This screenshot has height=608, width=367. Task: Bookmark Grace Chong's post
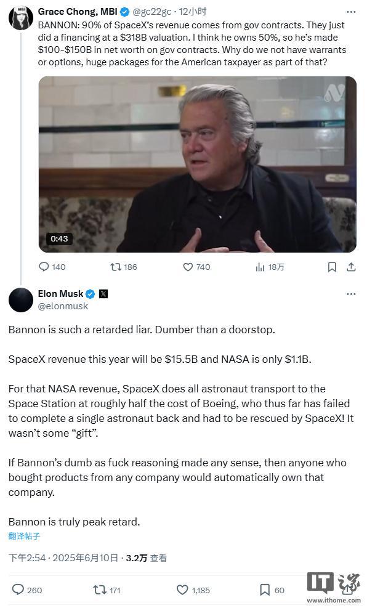332,267
